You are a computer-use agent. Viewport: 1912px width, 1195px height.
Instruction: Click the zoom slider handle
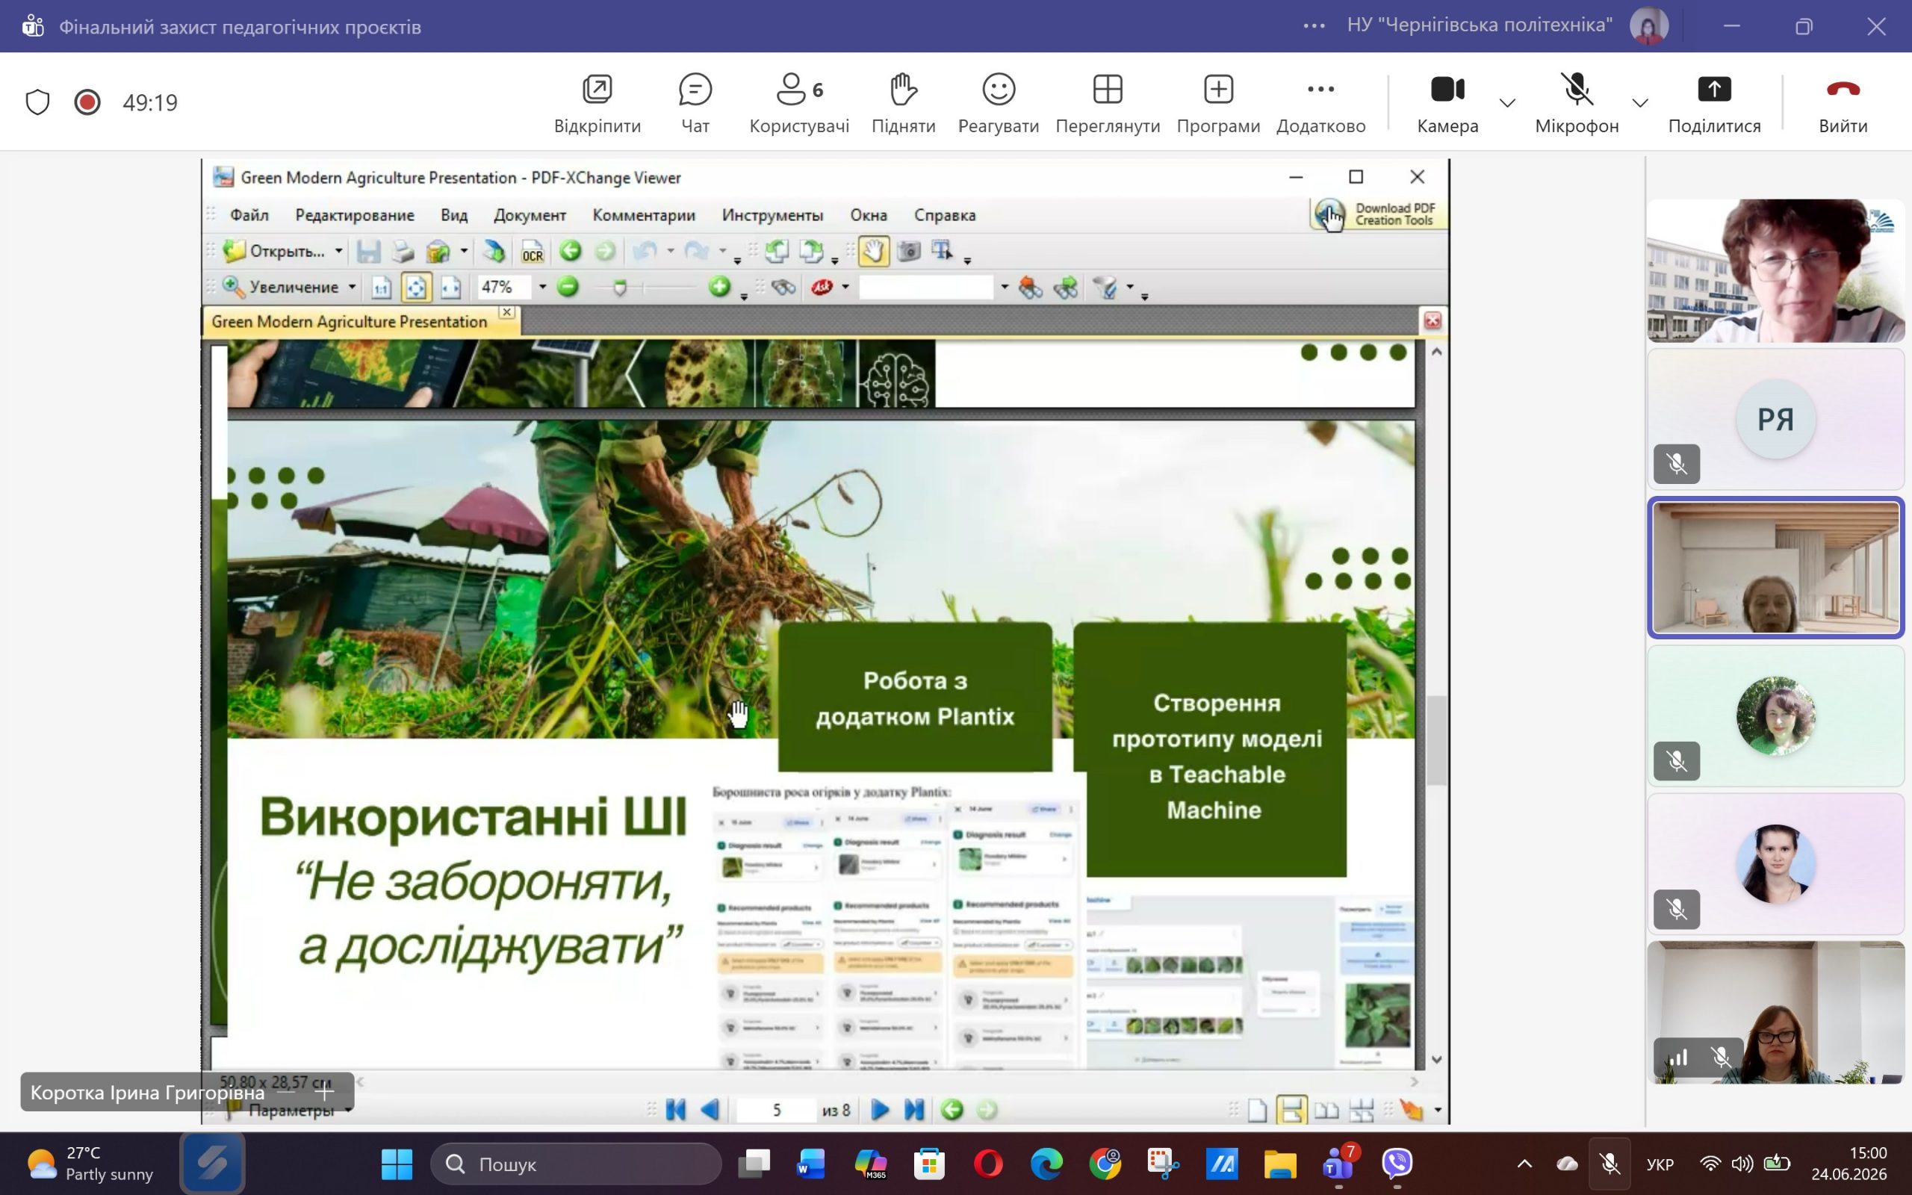[620, 288]
